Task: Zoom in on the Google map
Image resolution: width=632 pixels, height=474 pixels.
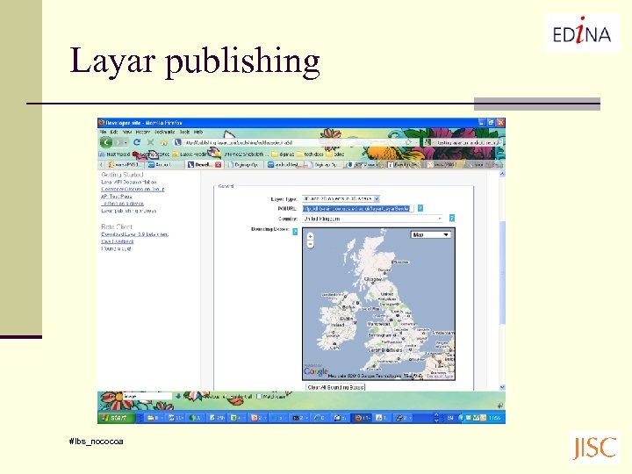Action: click(x=311, y=237)
